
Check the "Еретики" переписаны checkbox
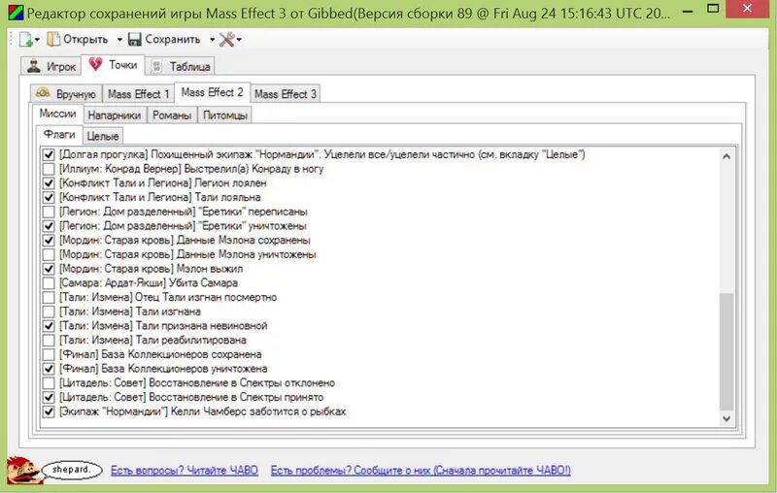pos(48,212)
